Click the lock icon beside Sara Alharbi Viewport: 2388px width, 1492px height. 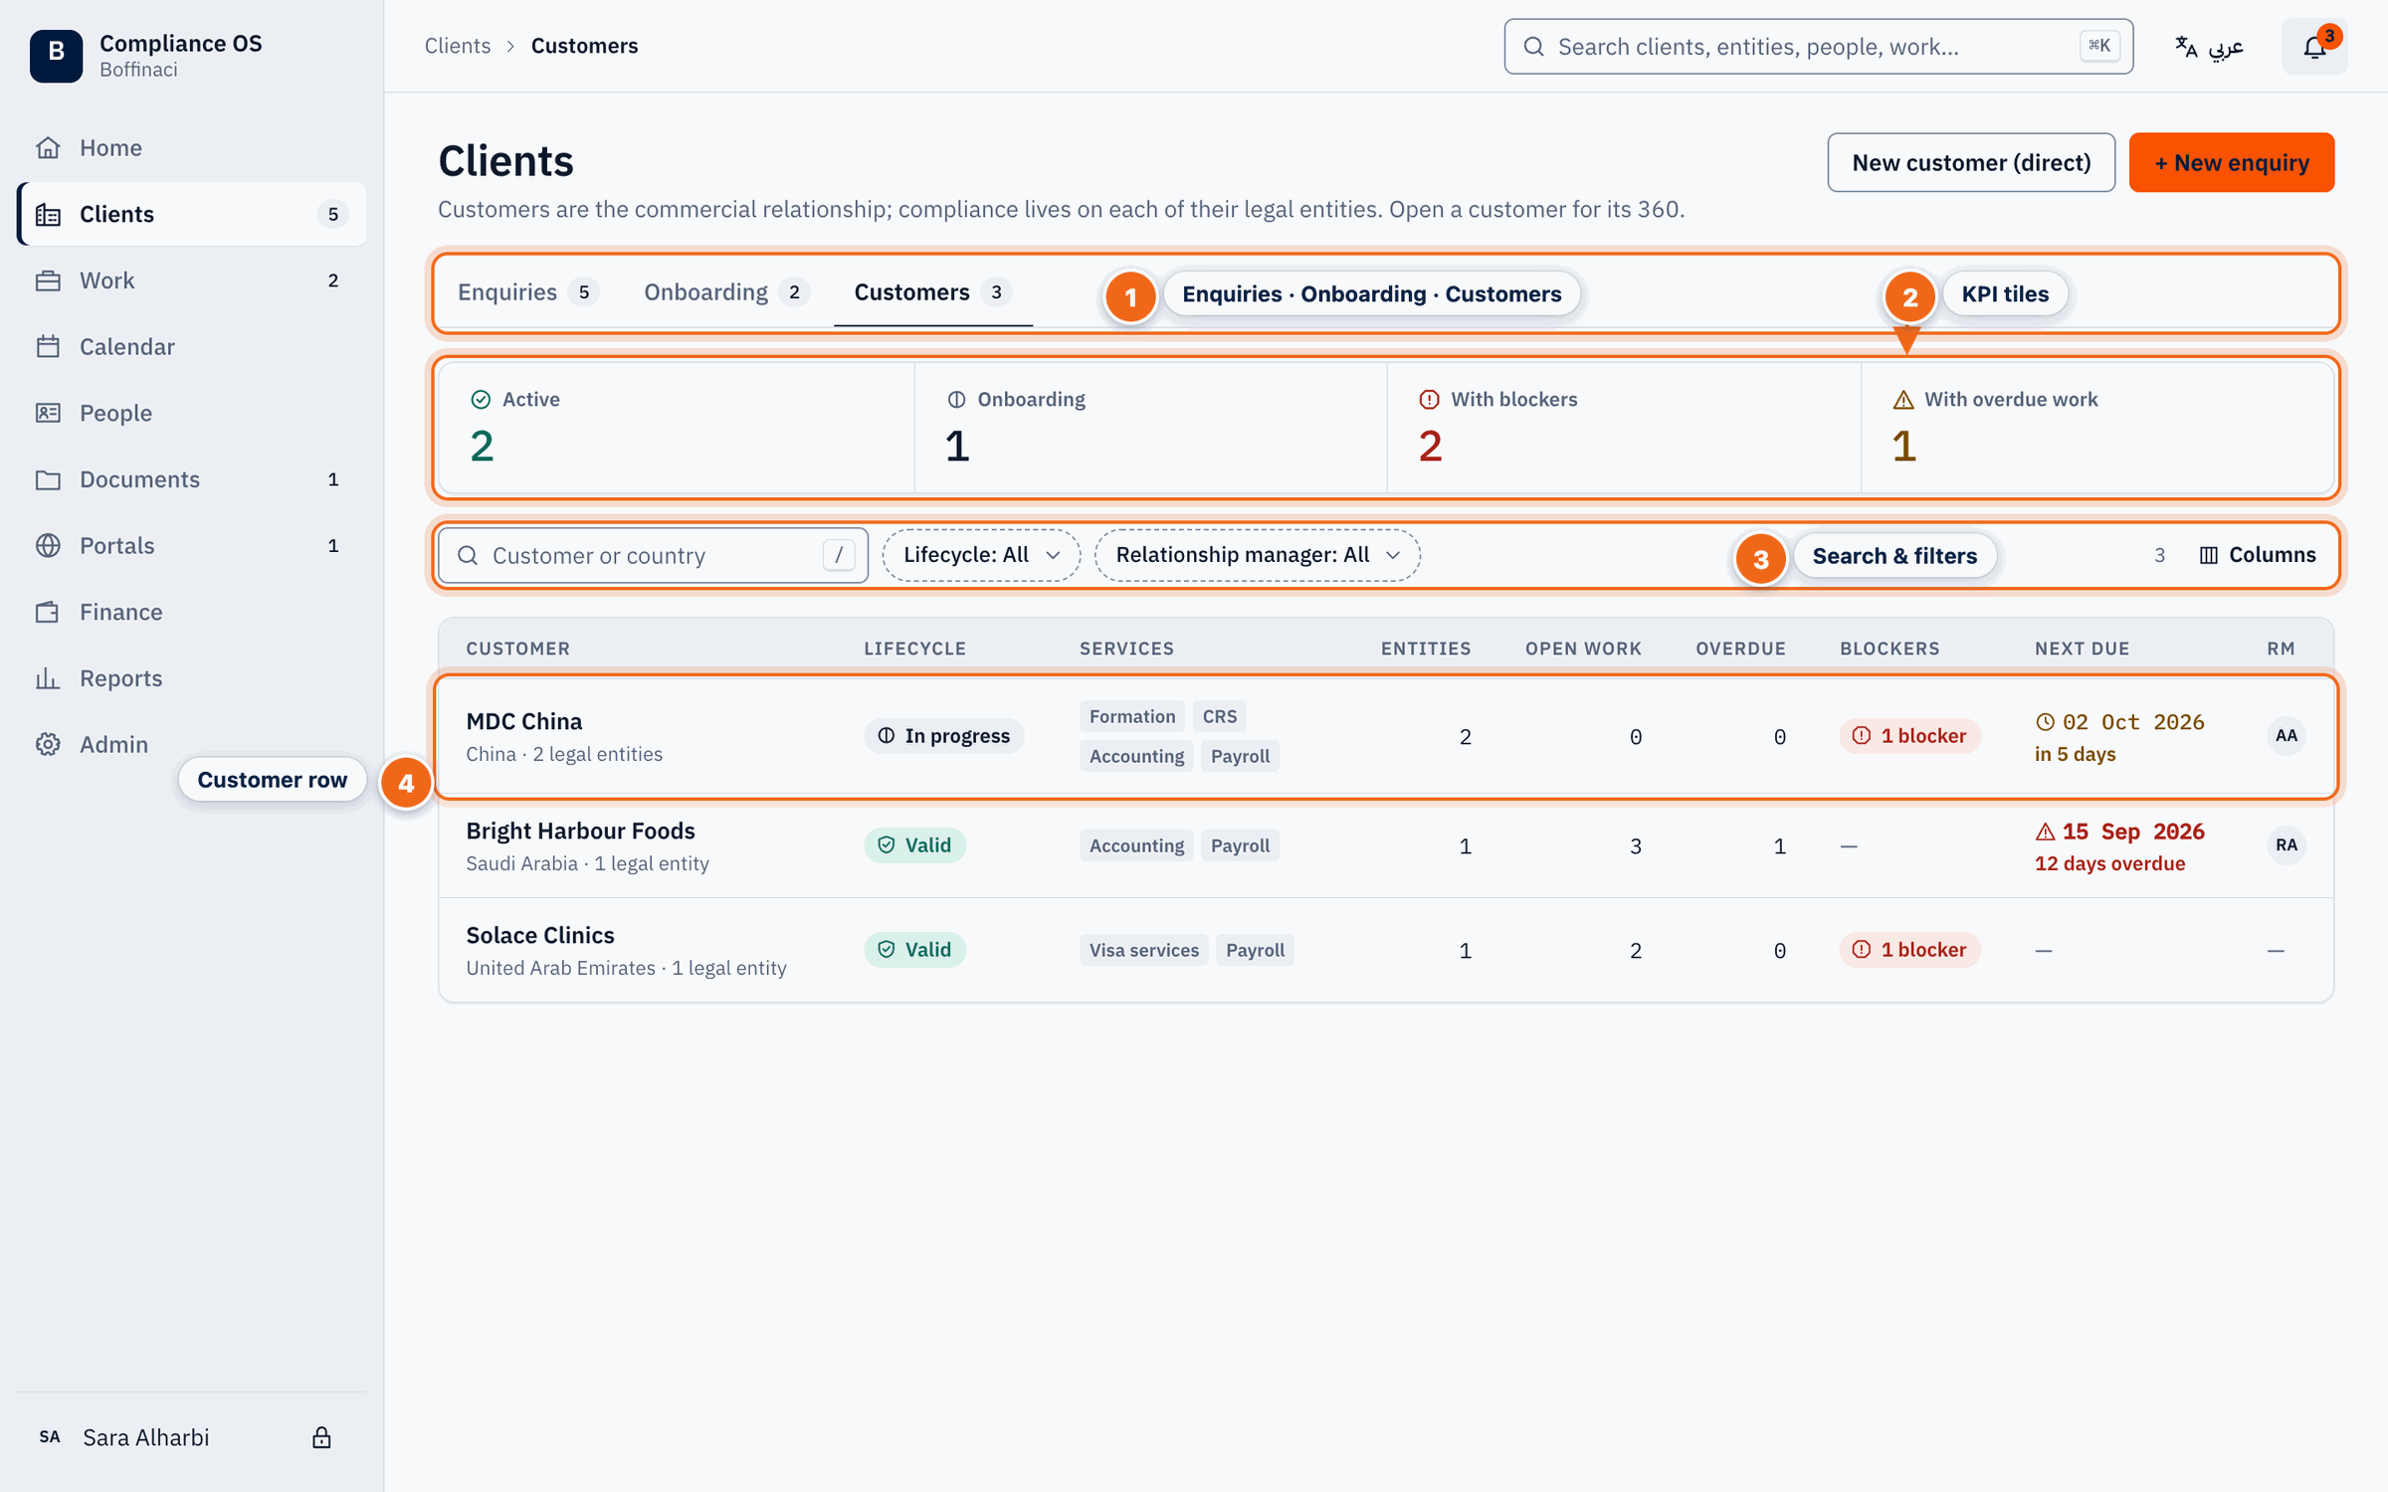pyautogui.click(x=321, y=1437)
